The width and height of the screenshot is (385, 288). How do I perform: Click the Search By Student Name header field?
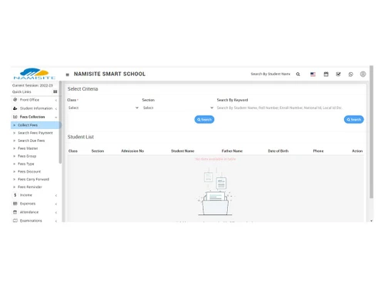coord(270,74)
